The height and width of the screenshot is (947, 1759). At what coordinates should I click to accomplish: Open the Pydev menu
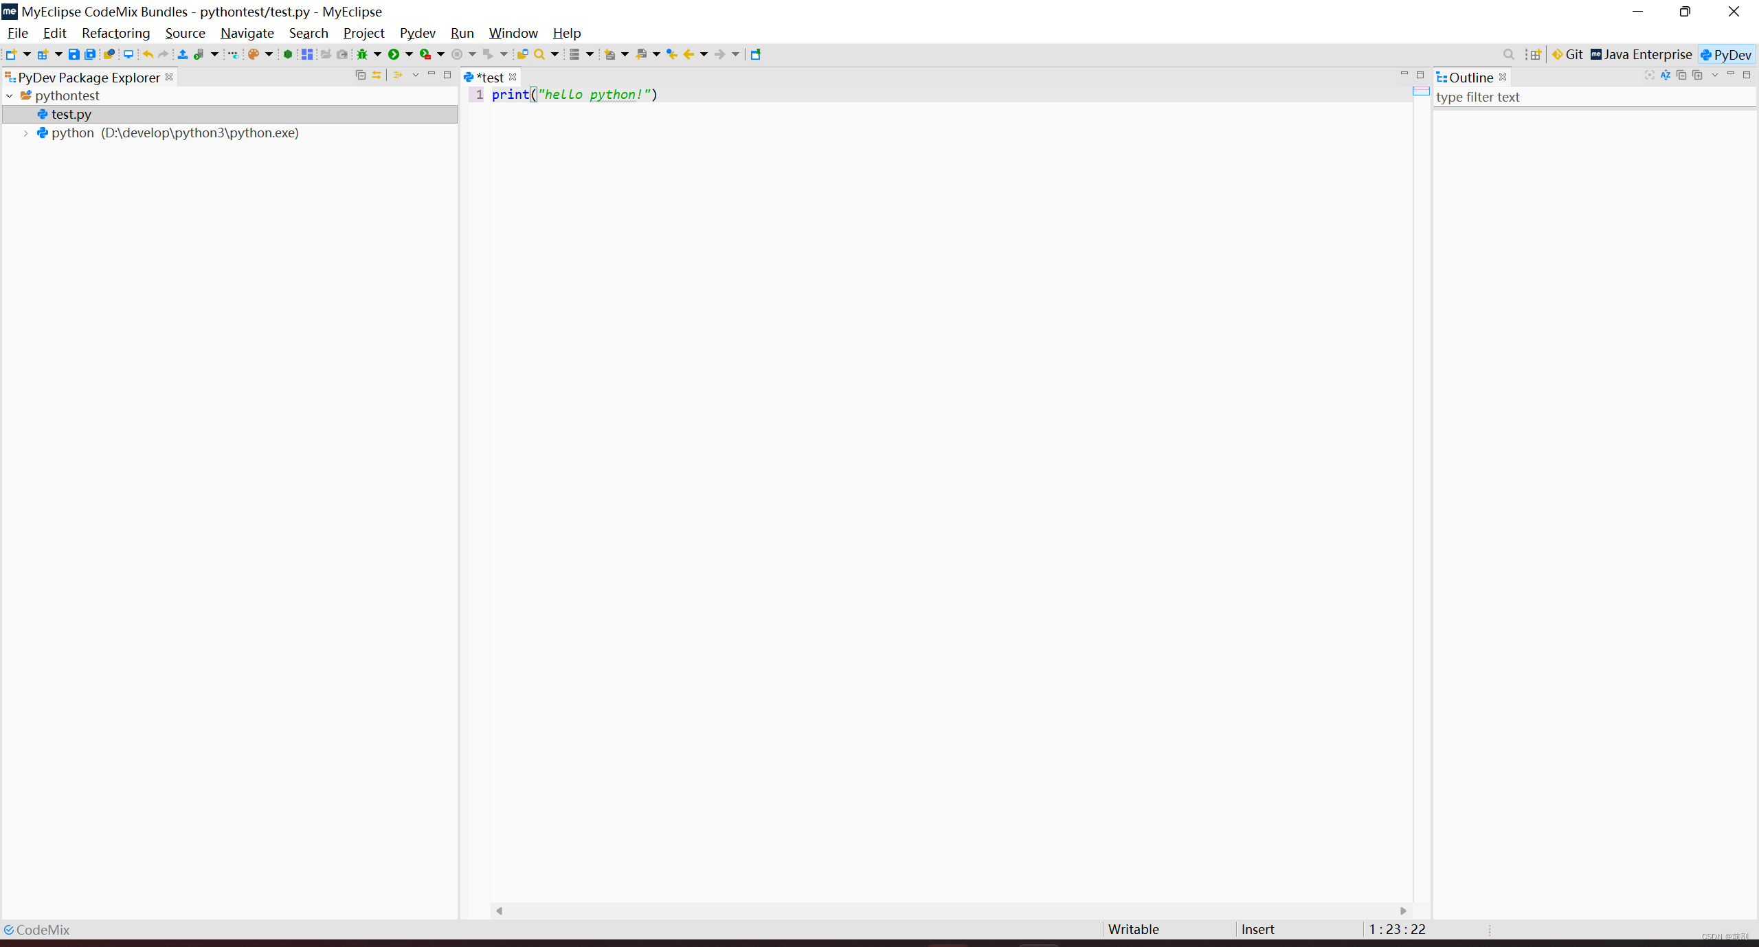(417, 33)
